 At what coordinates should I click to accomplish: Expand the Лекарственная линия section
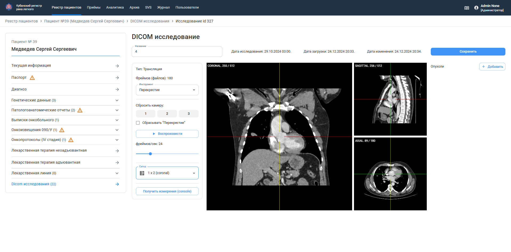117,173
